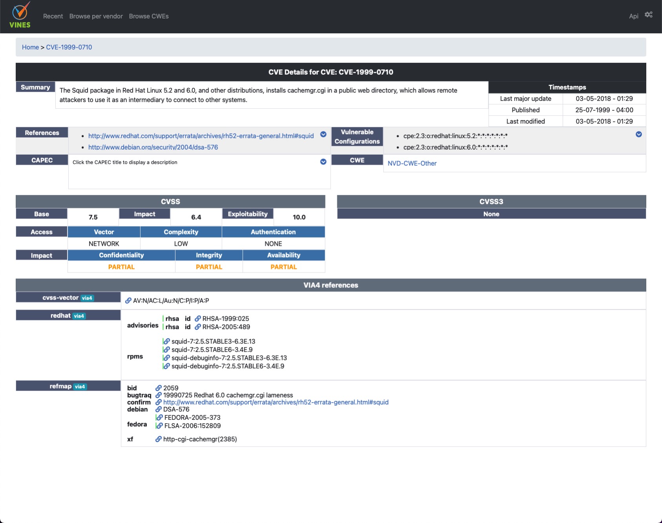
Task: Open confirm redhat errata URL in refmap
Action: coord(276,402)
